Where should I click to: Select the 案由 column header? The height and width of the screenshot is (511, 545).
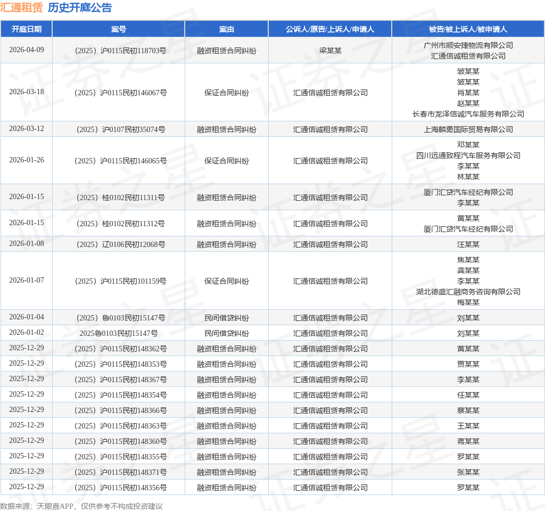(x=227, y=29)
